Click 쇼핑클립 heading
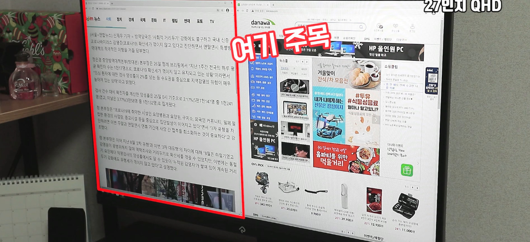Screen dimensions: 530x242 point(391,67)
